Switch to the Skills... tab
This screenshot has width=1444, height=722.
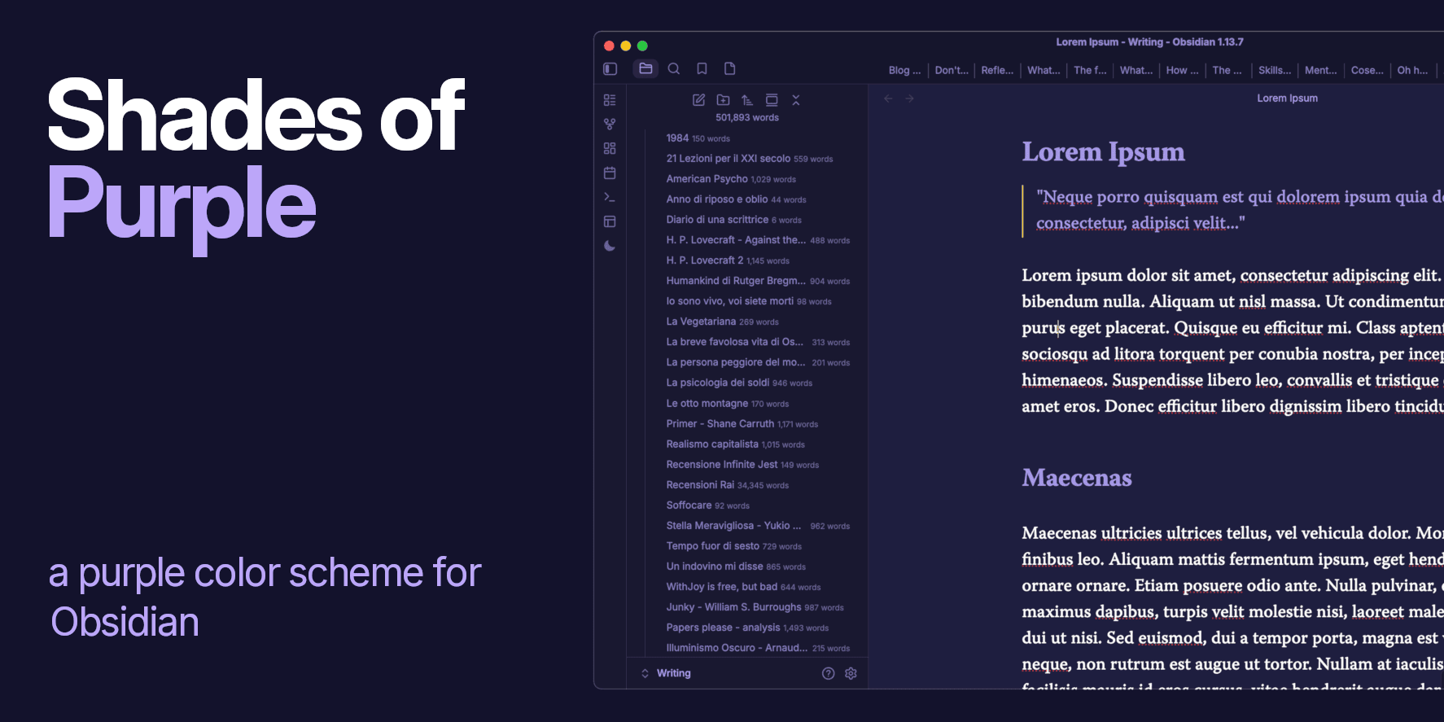pyautogui.click(x=1275, y=71)
